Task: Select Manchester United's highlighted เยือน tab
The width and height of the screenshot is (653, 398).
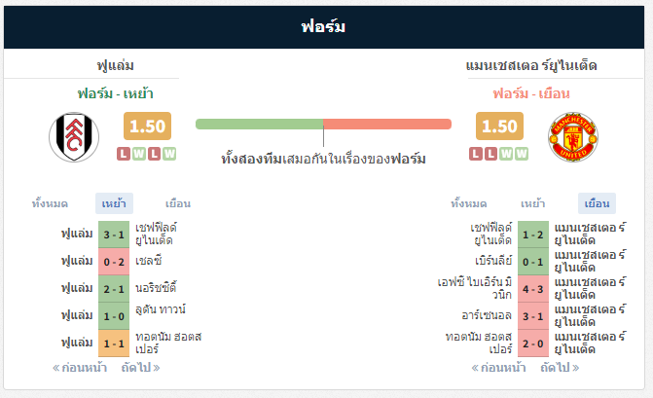Action: (597, 203)
